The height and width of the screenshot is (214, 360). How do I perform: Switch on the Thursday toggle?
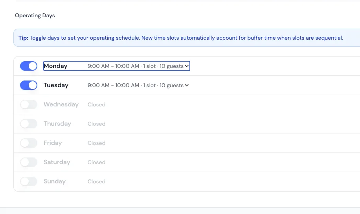pos(28,124)
